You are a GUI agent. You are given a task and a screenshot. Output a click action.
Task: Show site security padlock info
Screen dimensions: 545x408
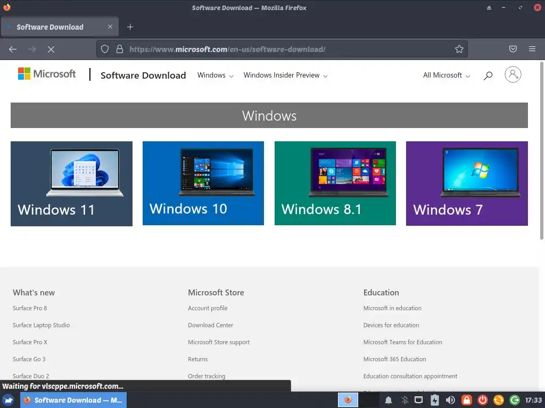[x=120, y=49]
